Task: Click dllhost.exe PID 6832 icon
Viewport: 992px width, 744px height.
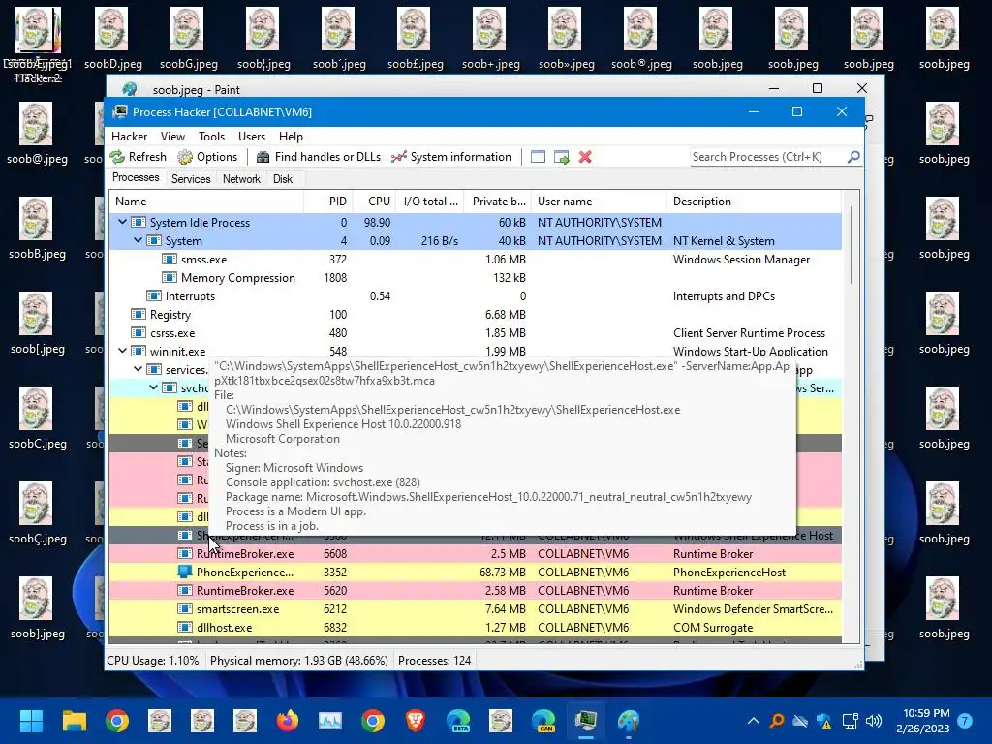Action: (185, 627)
